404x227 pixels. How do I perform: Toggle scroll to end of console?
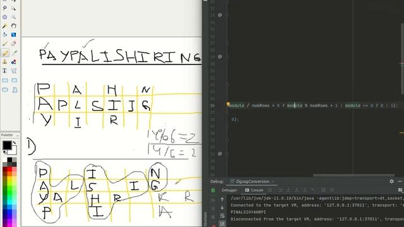222,223
